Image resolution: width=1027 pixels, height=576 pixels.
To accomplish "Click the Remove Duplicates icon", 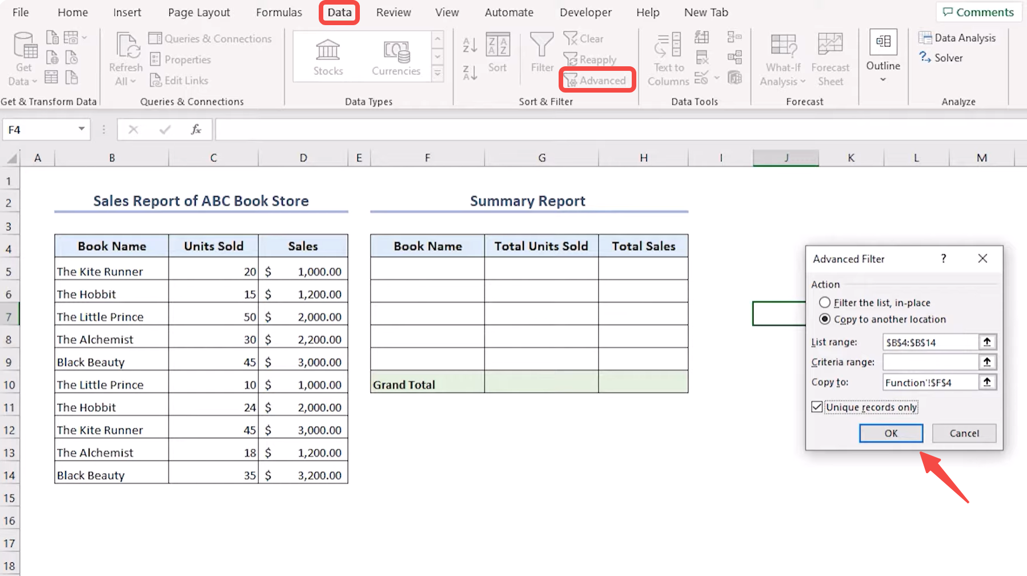I will [702, 57].
